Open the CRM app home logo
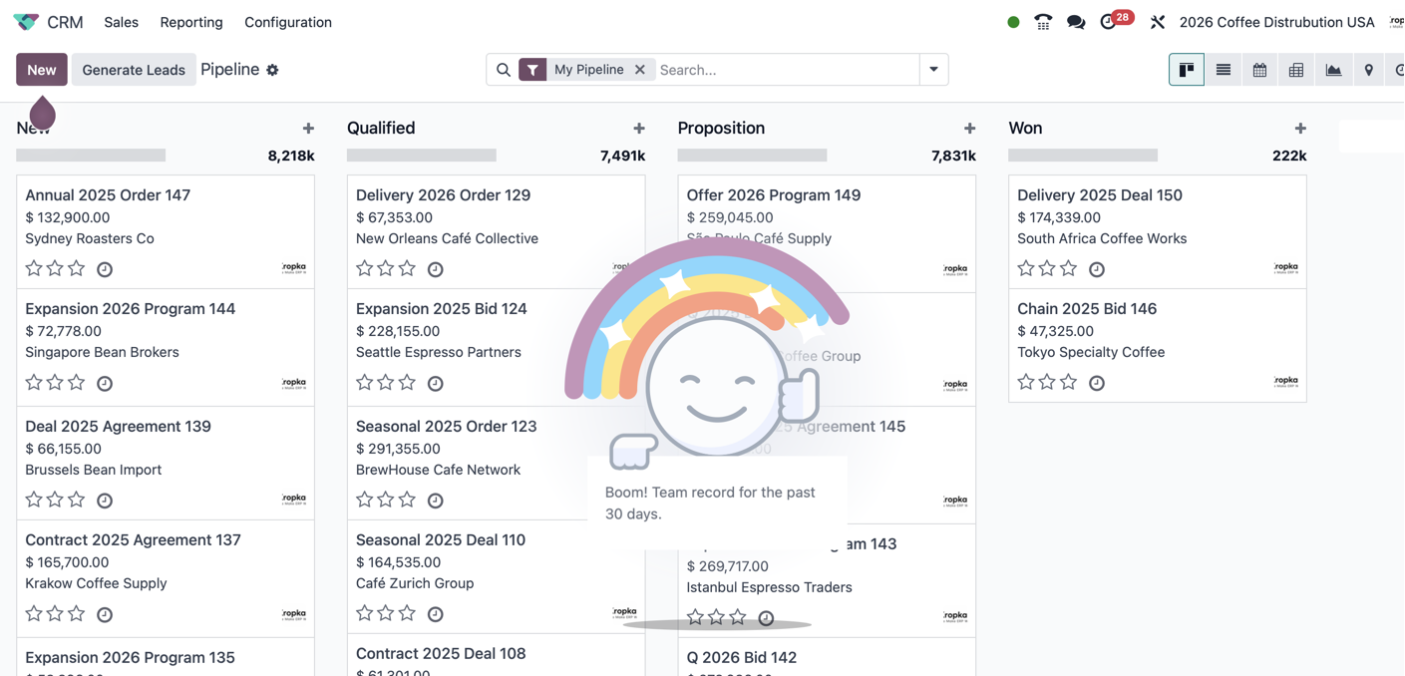 [26, 22]
